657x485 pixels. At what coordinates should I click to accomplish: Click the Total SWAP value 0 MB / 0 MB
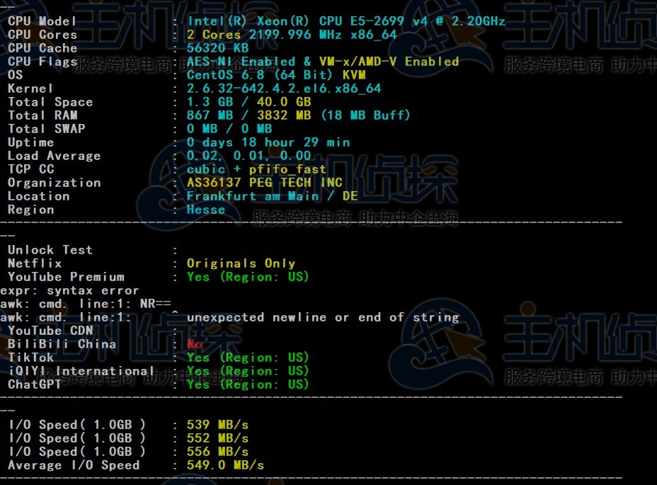tap(229, 128)
